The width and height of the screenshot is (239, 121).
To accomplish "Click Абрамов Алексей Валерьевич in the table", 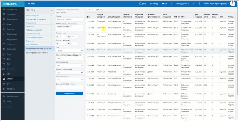I will pyautogui.click(x=187, y=51).
